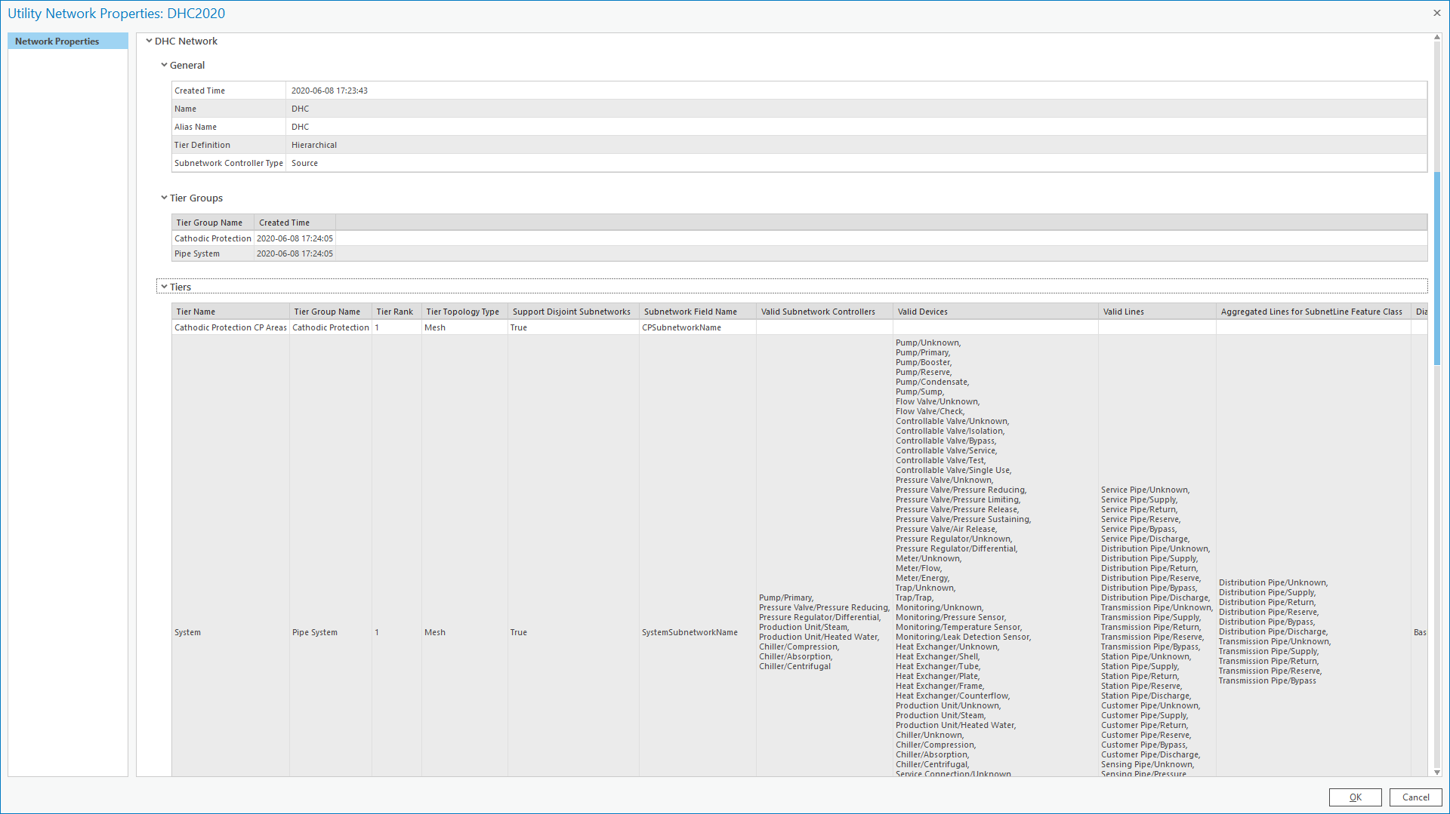The image size is (1450, 814).
Task: Click the Subnetwork Controller Type label
Action: tap(229, 163)
